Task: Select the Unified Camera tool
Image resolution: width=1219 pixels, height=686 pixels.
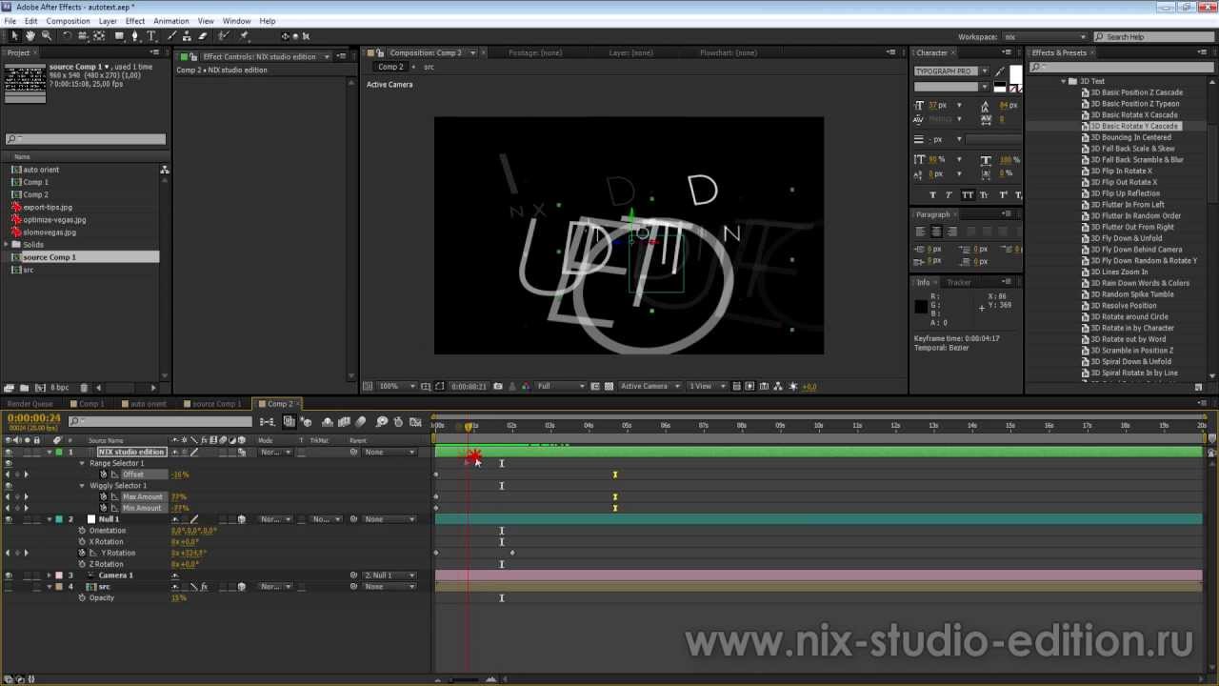Action: 83,36
